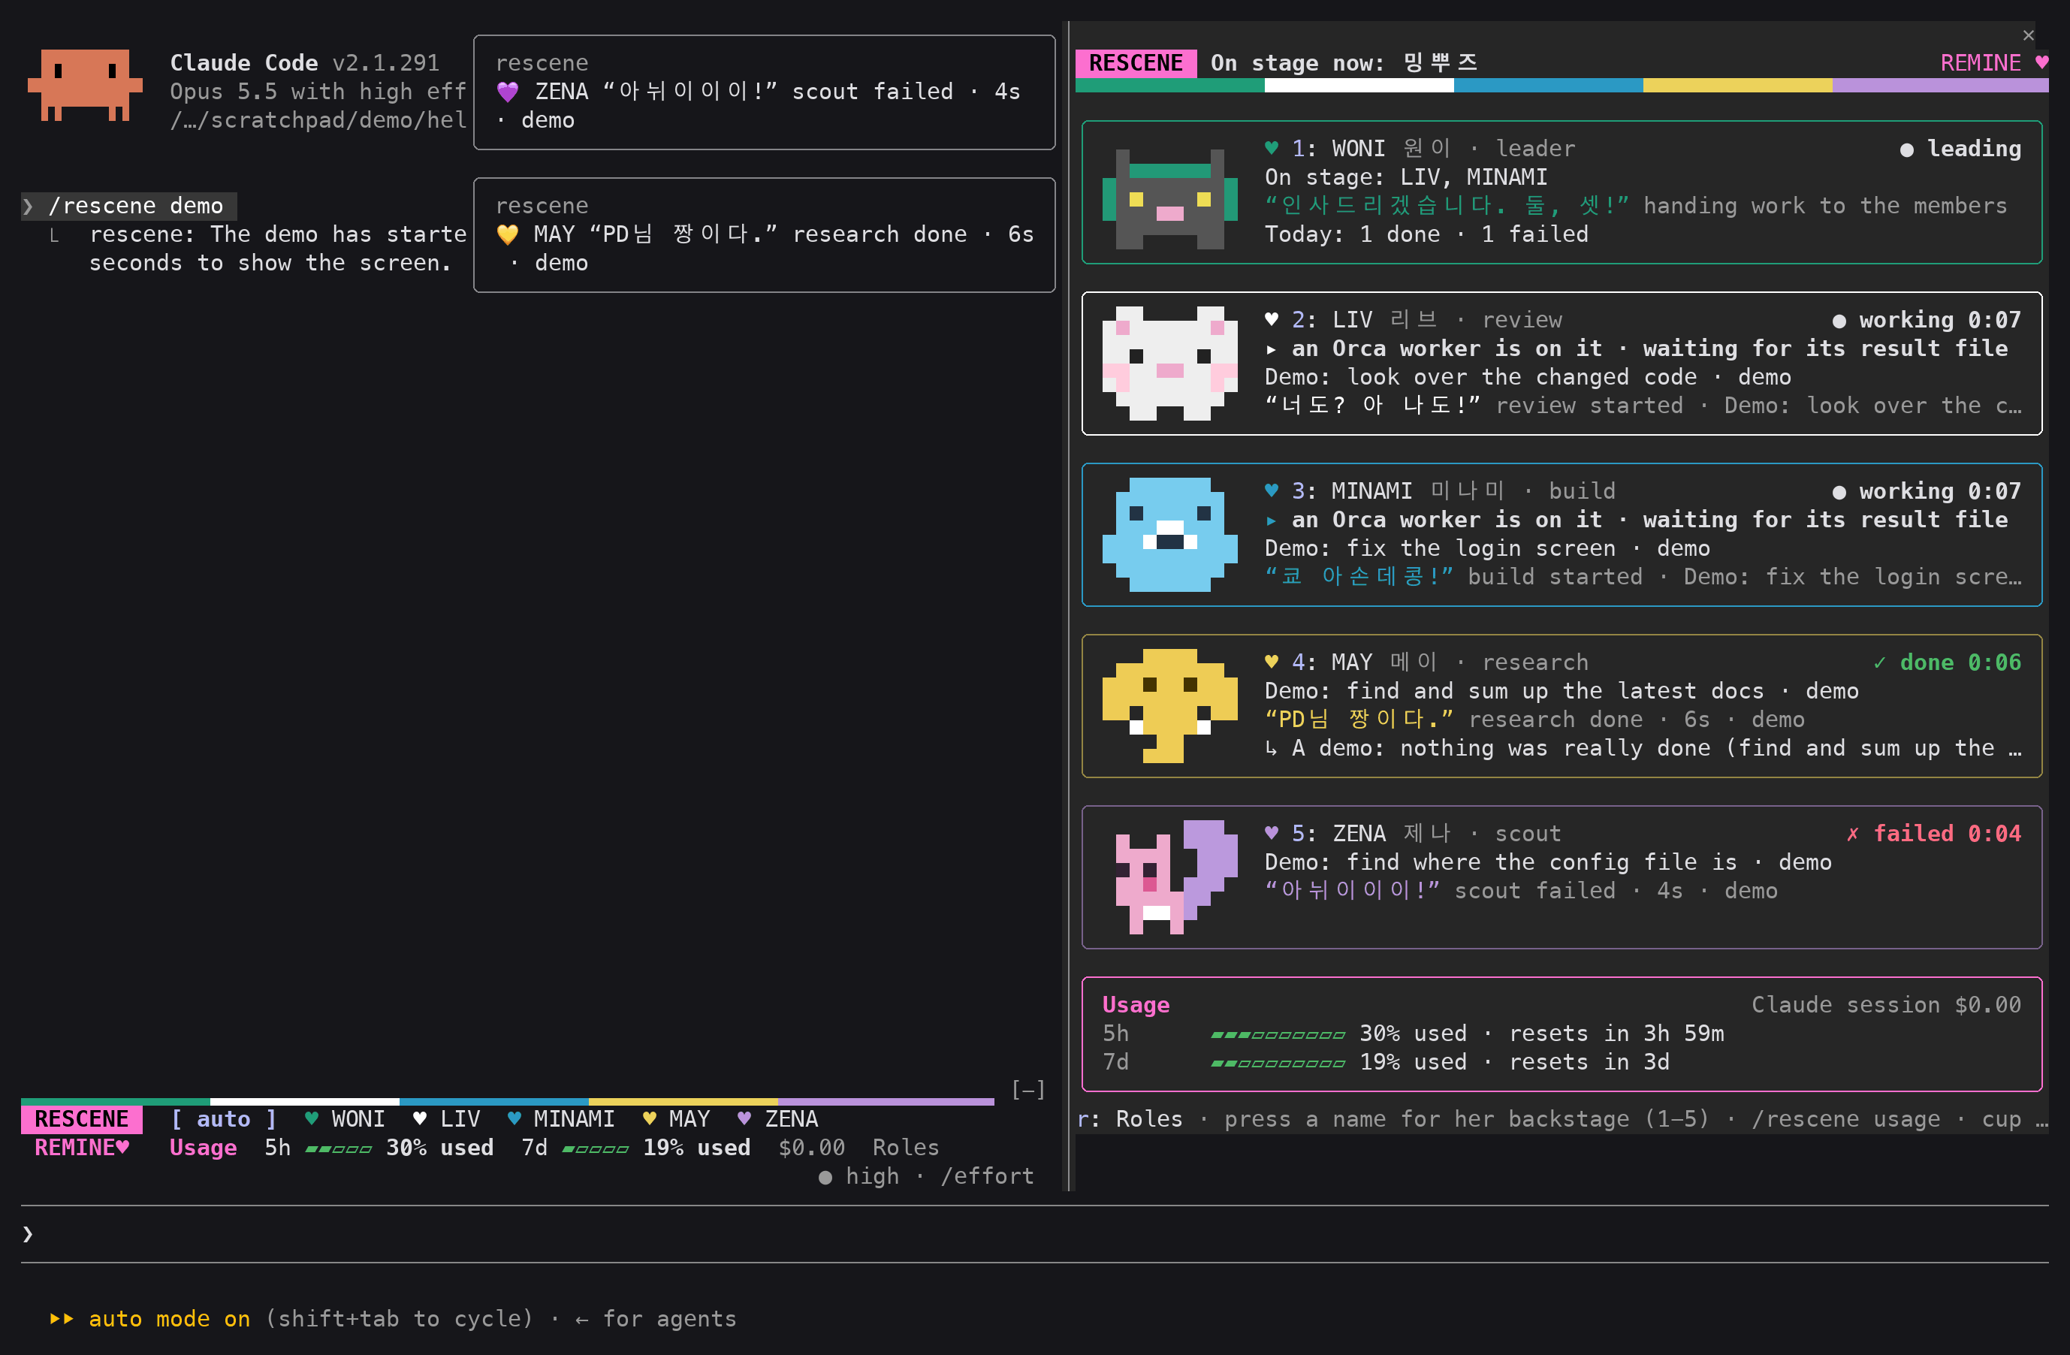Click 'failed 0:04' status on ZENA's card

click(x=1933, y=834)
